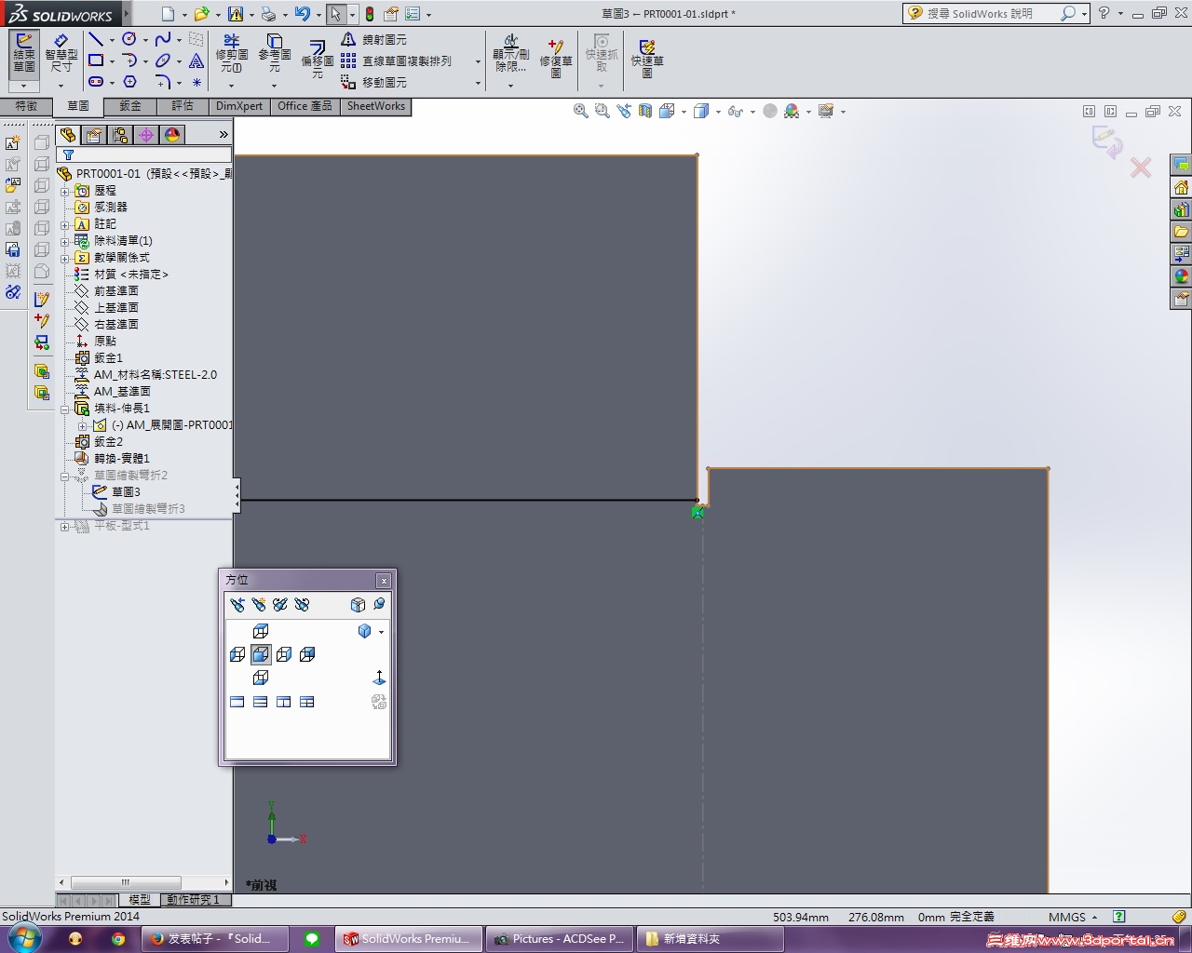Open the Windows Start button

(x=25, y=939)
